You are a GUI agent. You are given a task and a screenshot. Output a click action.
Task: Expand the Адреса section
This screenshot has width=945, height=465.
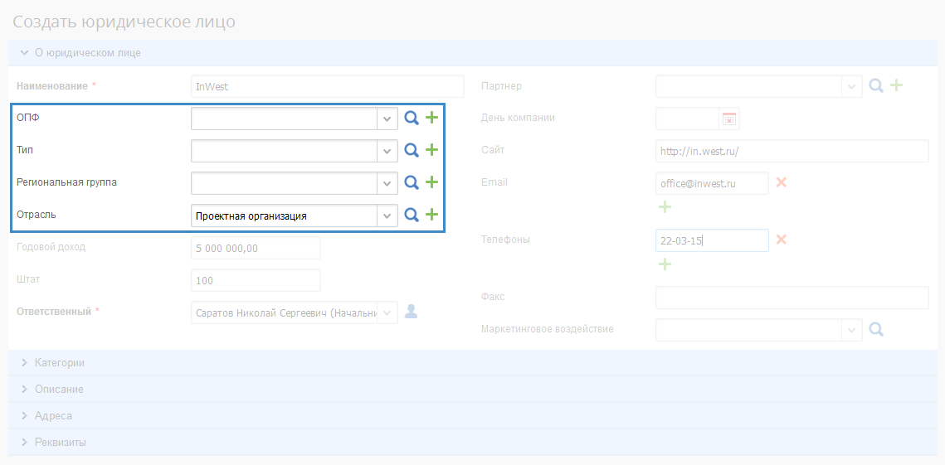(53, 415)
